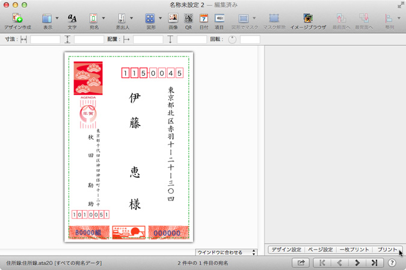This screenshot has height=270, width=406.
Task: Click the 一枚プリント button
Action: point(354,250)
